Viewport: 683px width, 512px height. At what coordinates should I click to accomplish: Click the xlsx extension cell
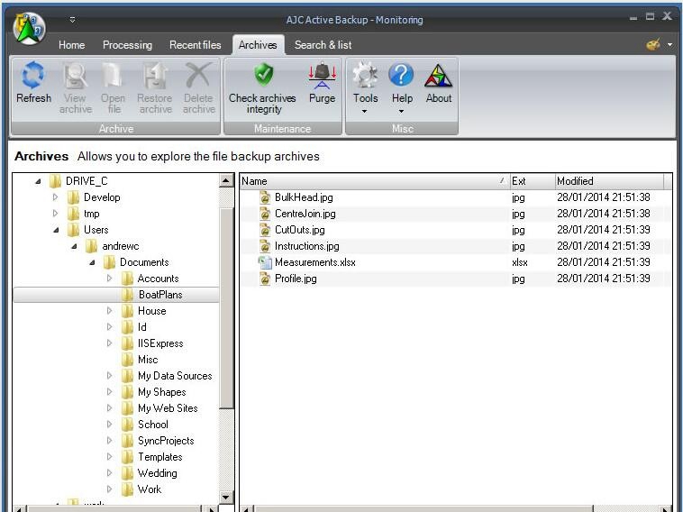[520, 262]
